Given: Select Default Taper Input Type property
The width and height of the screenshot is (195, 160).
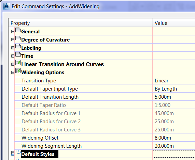Looking at the screenshot, I should click(50, 89).
